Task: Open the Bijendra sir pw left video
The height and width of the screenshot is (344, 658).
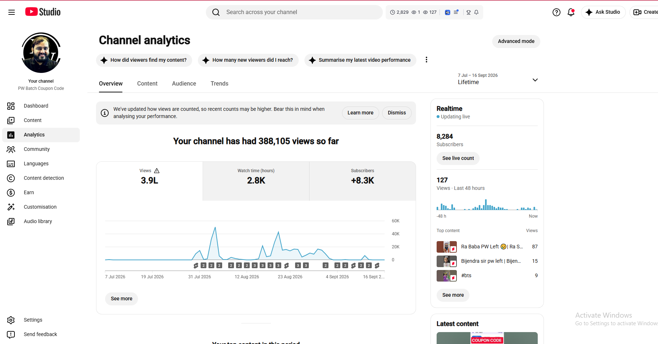Action: [x=487, y=261]
